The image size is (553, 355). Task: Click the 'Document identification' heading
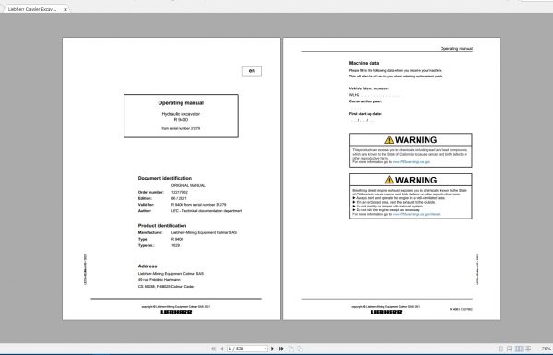tap(165, 178)
